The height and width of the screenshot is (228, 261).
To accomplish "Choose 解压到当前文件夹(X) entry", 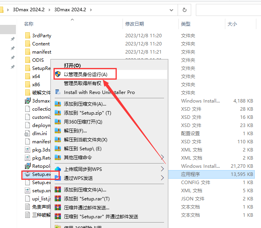I will pyautogui.click(x=86, y=140).
